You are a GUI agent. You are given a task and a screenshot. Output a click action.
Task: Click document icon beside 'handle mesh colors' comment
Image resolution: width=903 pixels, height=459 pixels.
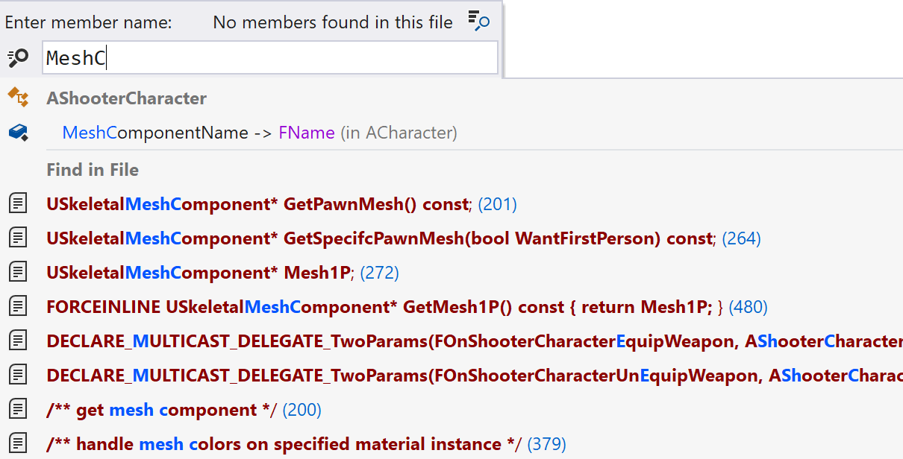tap(18, 443)
